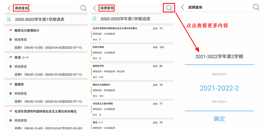The height and width of the screenshot is (134, 263).
Task: Tap the red flag beside 英语（一） in the schedule
Action: pos(11,57)
